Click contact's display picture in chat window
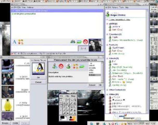The width and height of the screenshot is (158, 125). click(95, 45)
